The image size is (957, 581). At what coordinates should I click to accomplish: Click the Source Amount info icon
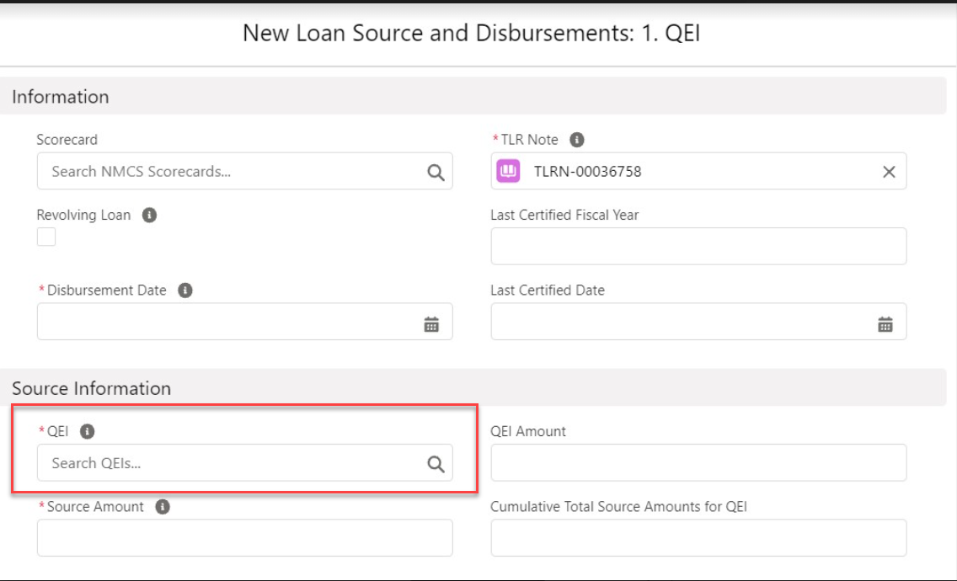click(163, 507)
